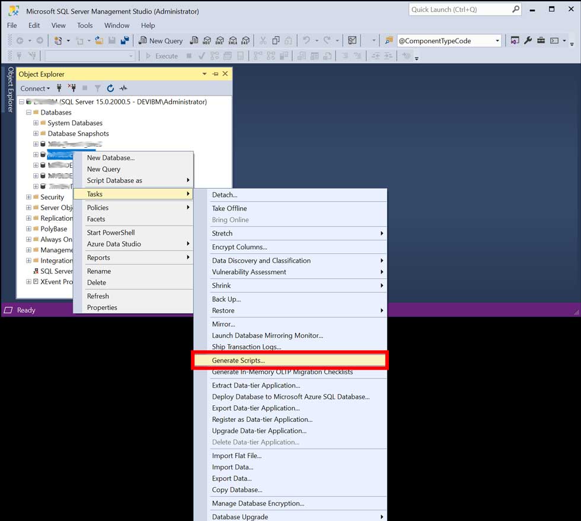Click the Toolbox icon in toolbar
Image resolution: width=581 pixels, height=521 pixels.
(x=541, y=40)
